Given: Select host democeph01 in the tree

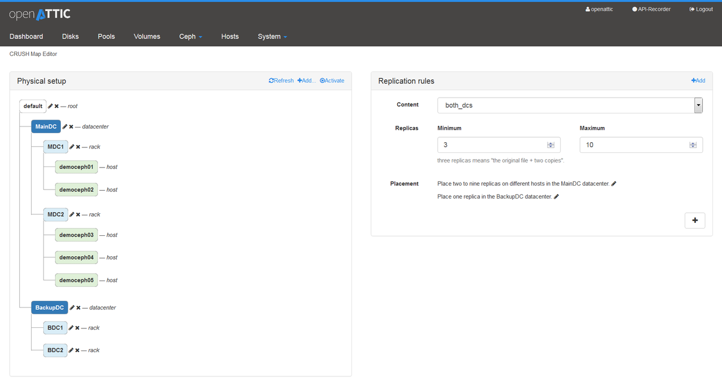Looking at the screenshot, I should click(76, 167).
